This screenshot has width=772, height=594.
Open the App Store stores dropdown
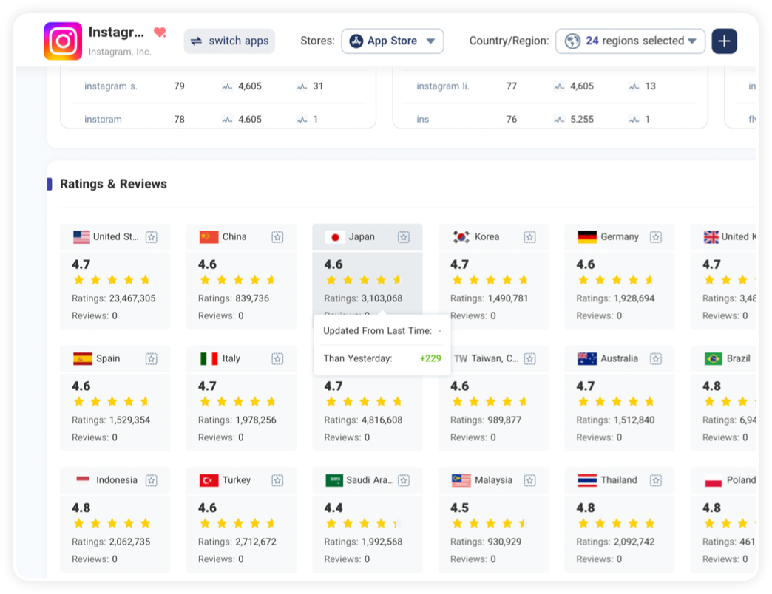pyautogui.click(x=393, y=41)
